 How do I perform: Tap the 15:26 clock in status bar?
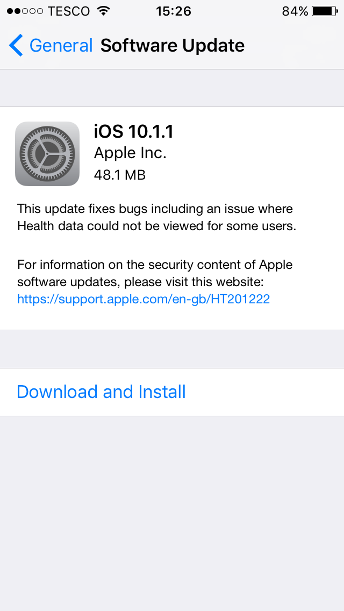(x=174, y=11)
